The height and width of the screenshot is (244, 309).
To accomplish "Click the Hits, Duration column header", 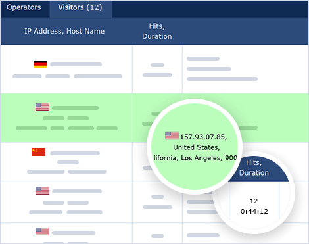I will click(157, 31).
